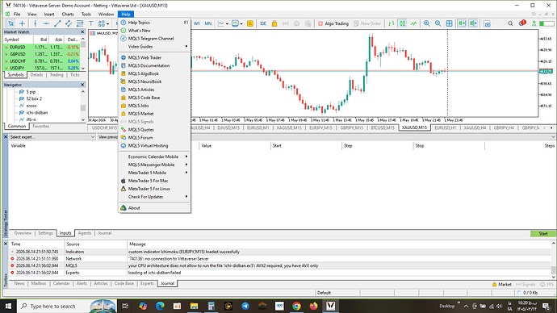Click the About icon in Help menu
The height and width of the screenshot is (313, 557).
(x=124, y=208)
